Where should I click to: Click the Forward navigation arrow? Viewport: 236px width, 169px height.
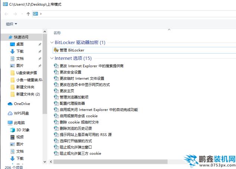tap(15, 14)
